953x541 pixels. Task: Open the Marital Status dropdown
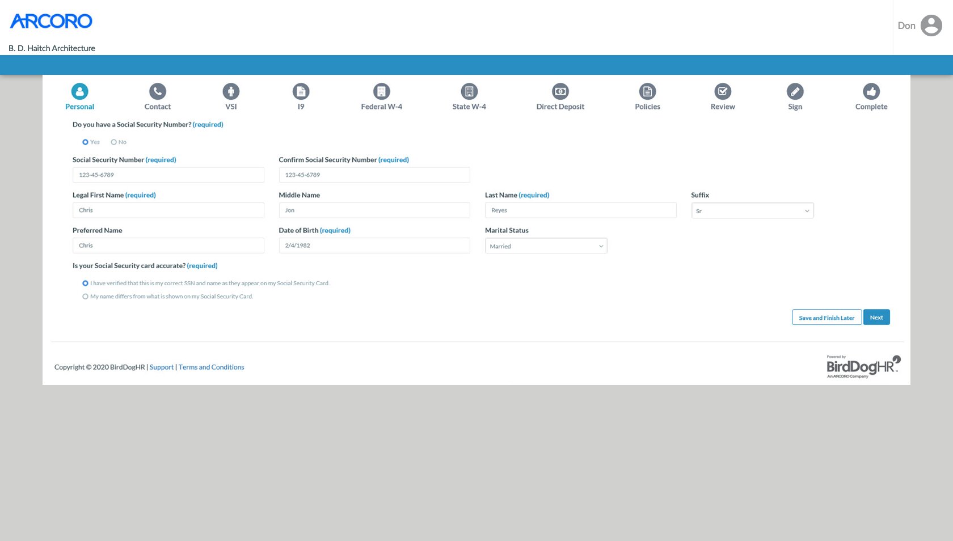(x=546, y=246)
